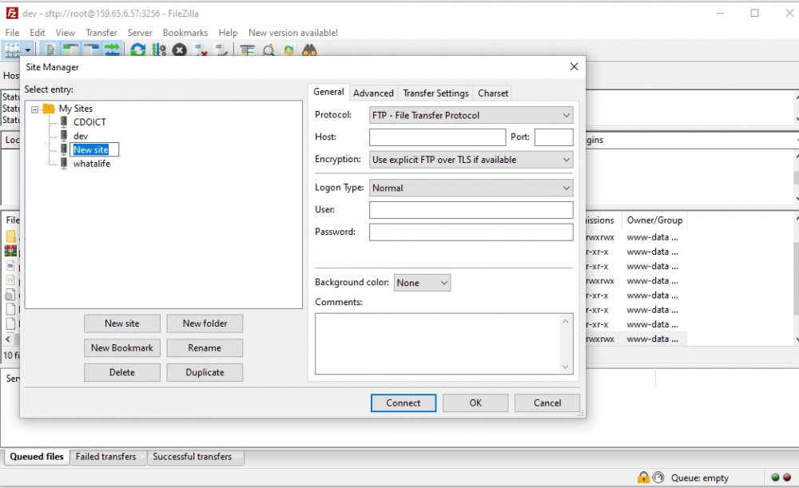Toggle the transfer queue display icon
Screen dimensions: 799x488
[112, 50]
